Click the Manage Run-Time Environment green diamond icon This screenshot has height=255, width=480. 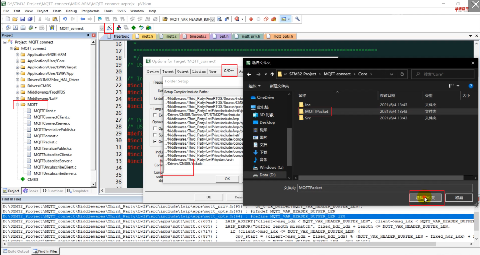click(133, 28)
